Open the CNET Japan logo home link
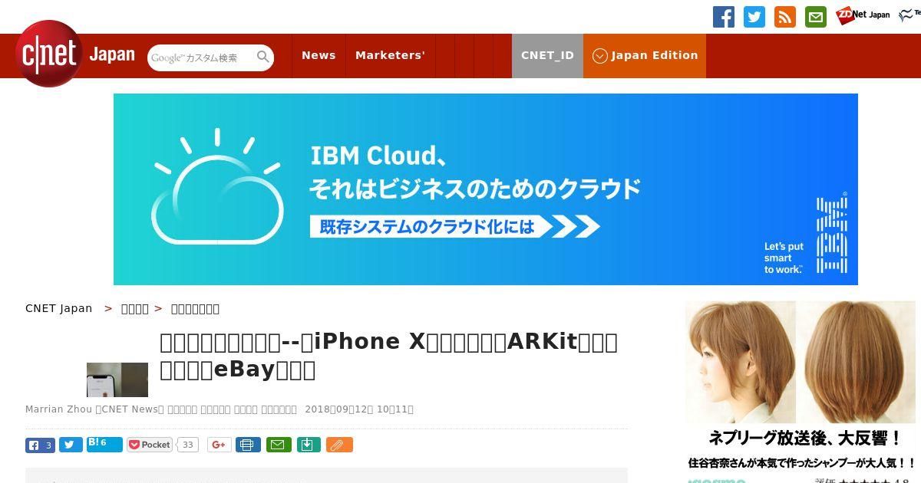The height and width of the screenshot is (483, 921). pyautogui.click(x=74, y=54)
